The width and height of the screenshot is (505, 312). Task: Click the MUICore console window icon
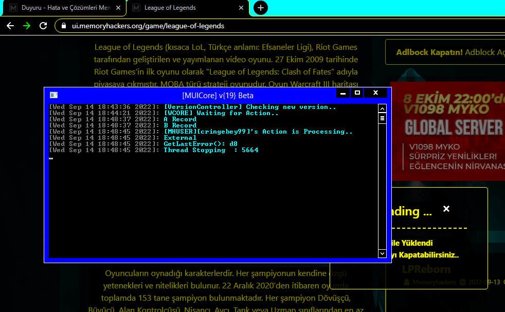(x=54, y=95)
